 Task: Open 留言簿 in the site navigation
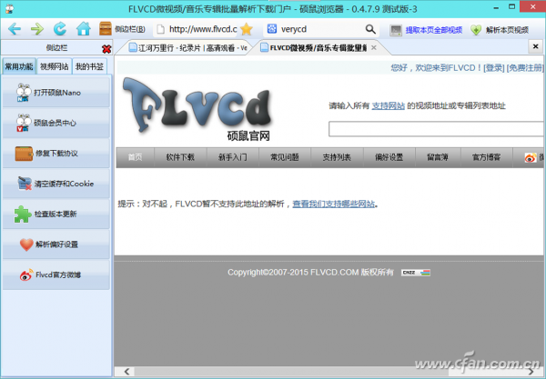click(438, 157)
